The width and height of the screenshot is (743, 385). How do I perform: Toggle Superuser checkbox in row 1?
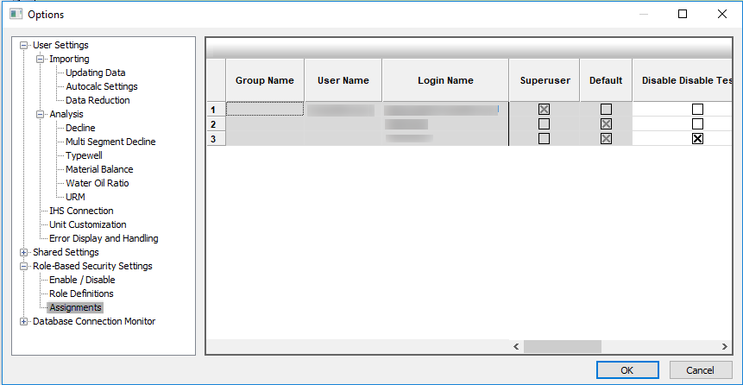544,110
